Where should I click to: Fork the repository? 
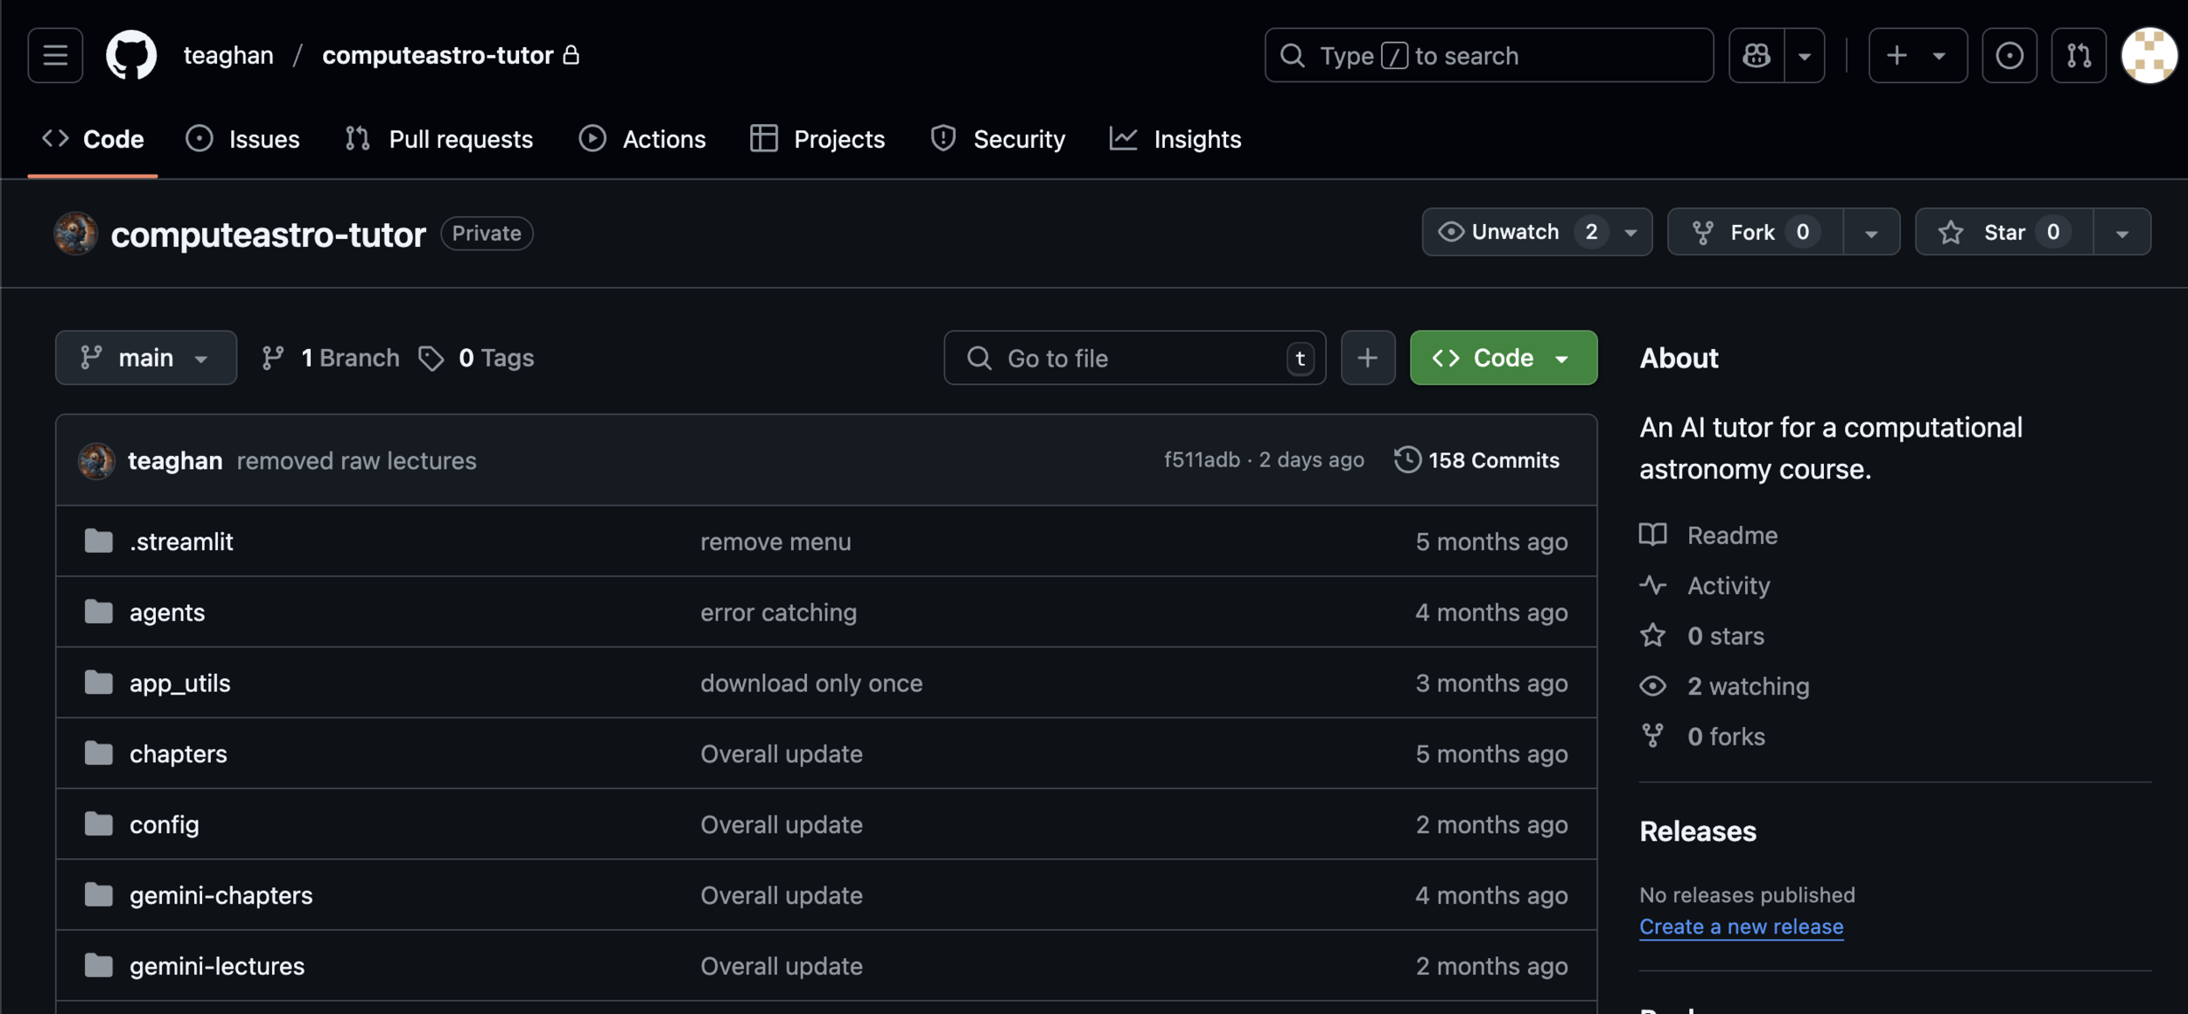pos(1753,232)
